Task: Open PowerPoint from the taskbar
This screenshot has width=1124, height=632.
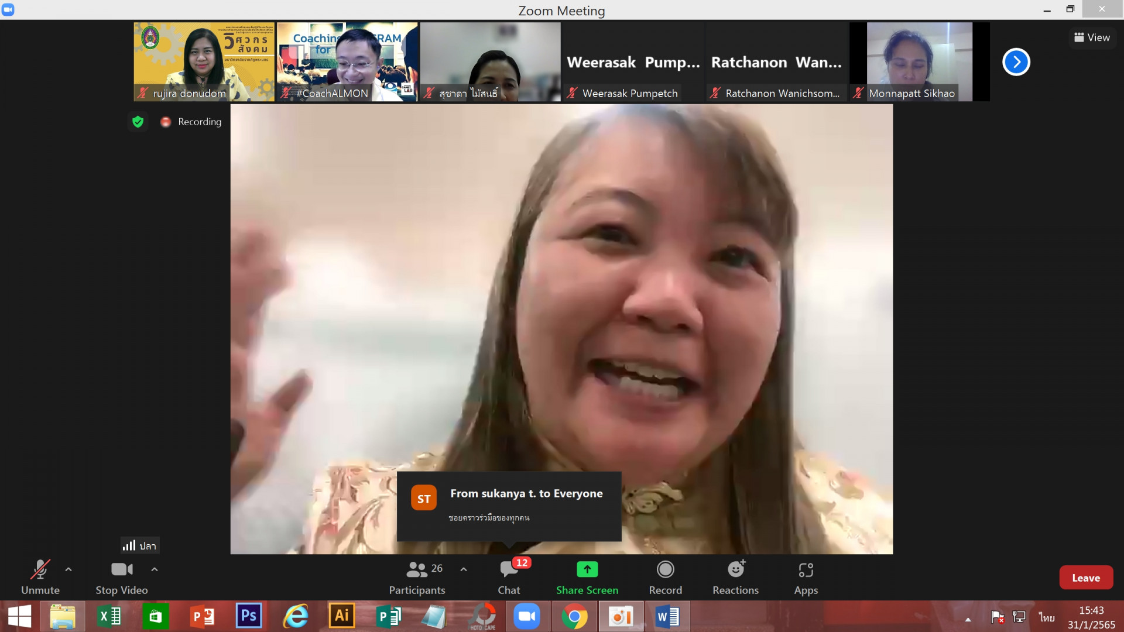Action: click(203, 616)
